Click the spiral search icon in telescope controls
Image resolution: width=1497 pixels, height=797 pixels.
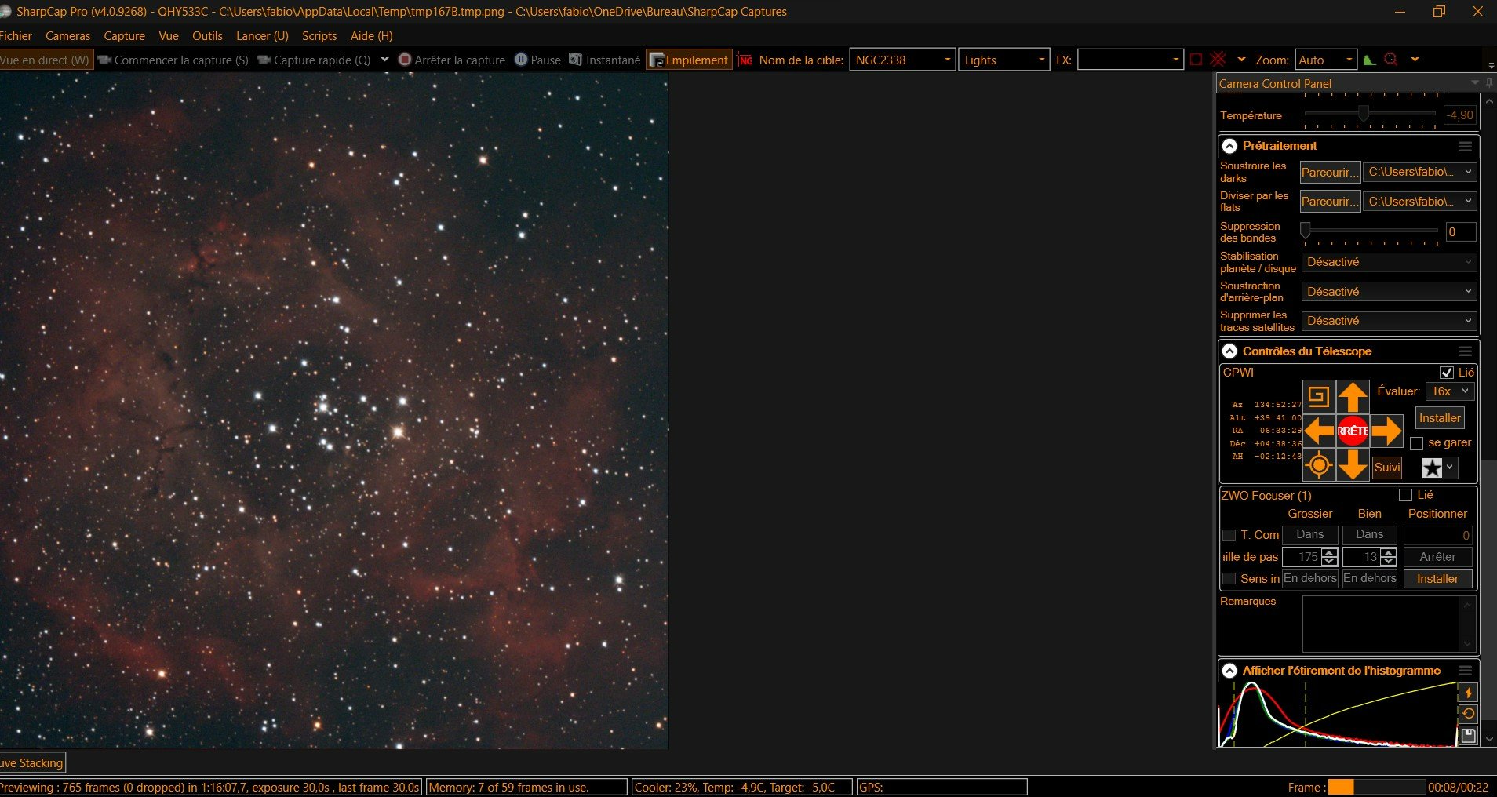(1319, 397)
